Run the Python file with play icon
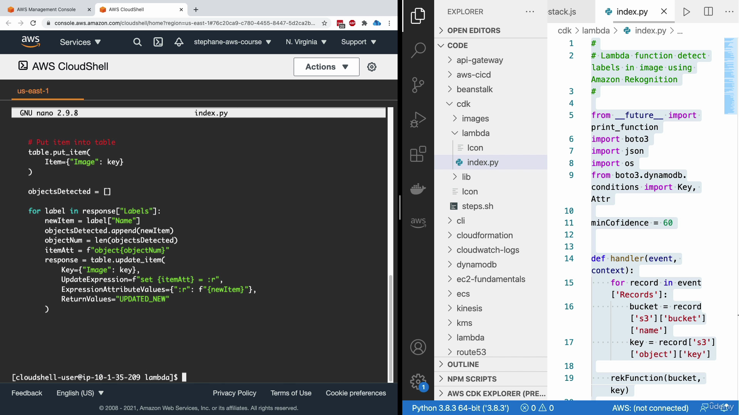 [x=686, y=12]
